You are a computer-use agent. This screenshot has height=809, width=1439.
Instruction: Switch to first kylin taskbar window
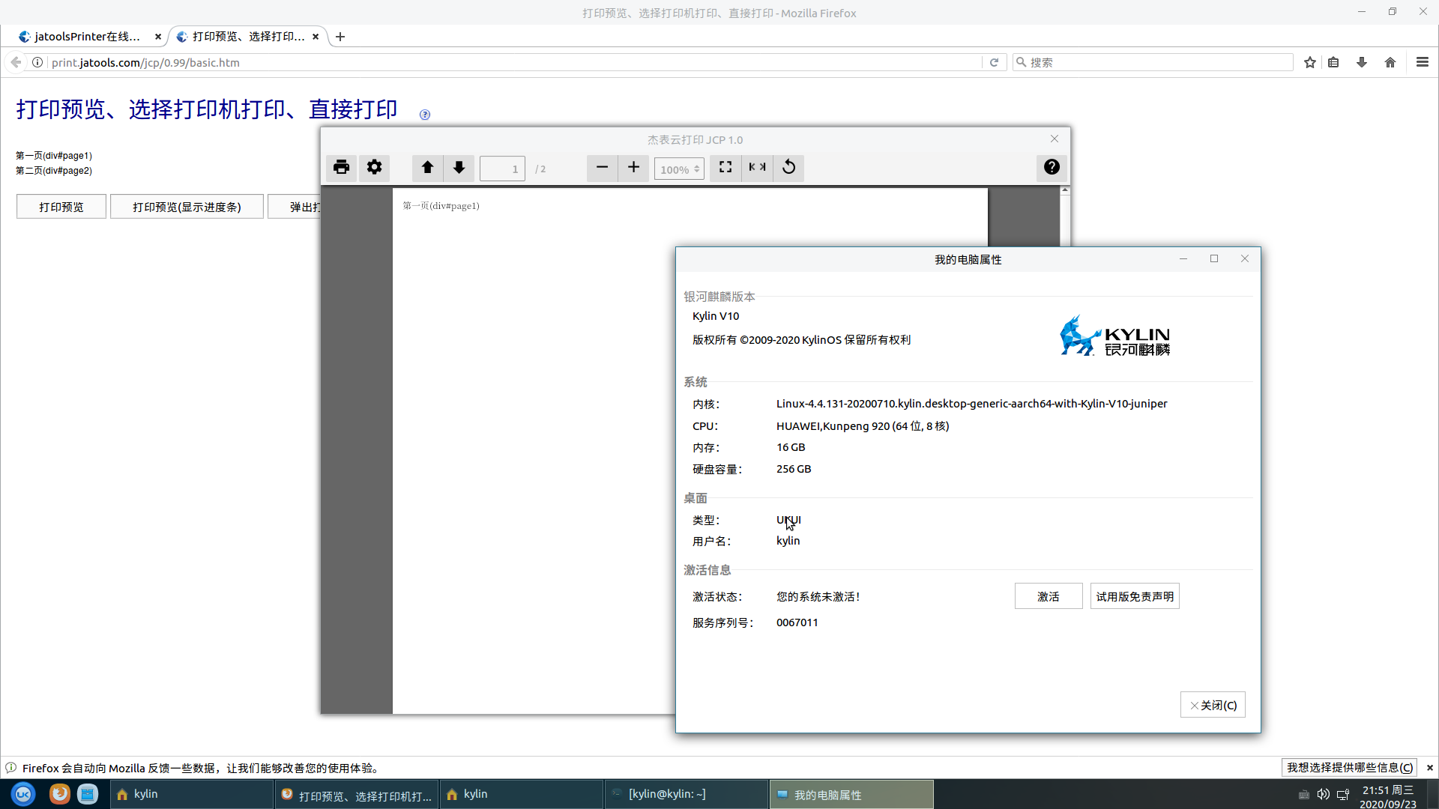[193, 794]
